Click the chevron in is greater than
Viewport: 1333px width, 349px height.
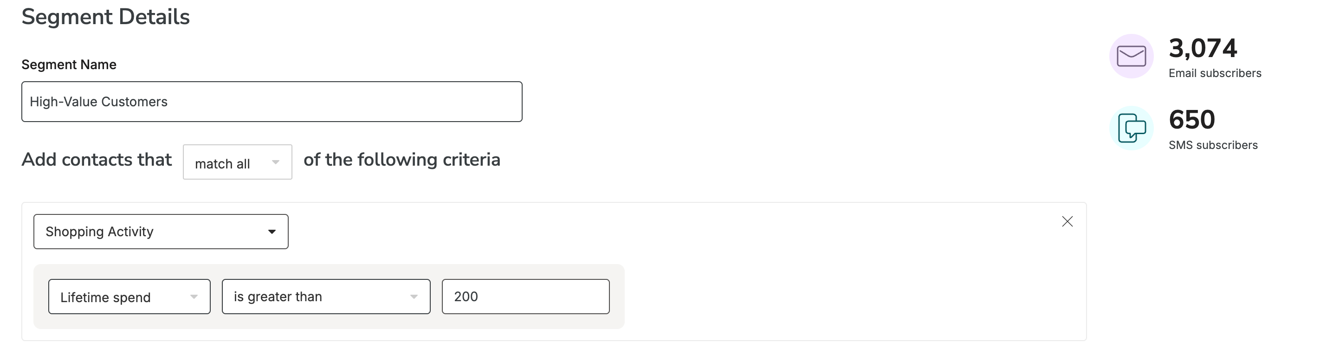[x=414, y=297]
